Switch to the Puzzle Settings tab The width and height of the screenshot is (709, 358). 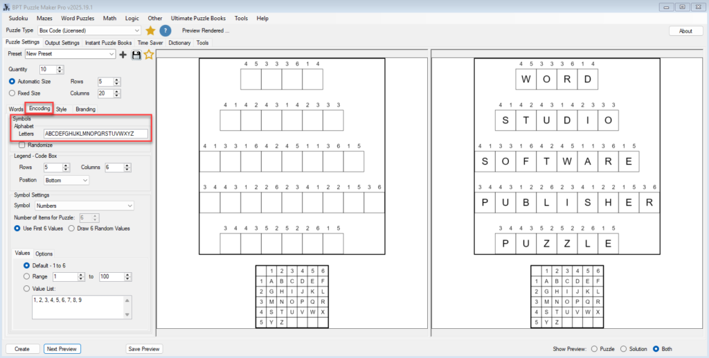click(x=23, y=42)
